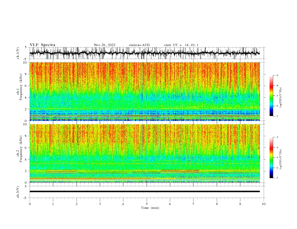The image size is (297, 229).
Task: Click the "-5" tick on ch.1 colorbar
Action: tap(276, 96)
